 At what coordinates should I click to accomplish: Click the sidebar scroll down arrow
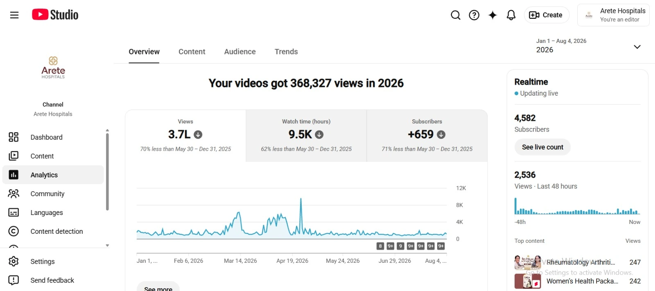pyautogui.click(x=107, y=246)
